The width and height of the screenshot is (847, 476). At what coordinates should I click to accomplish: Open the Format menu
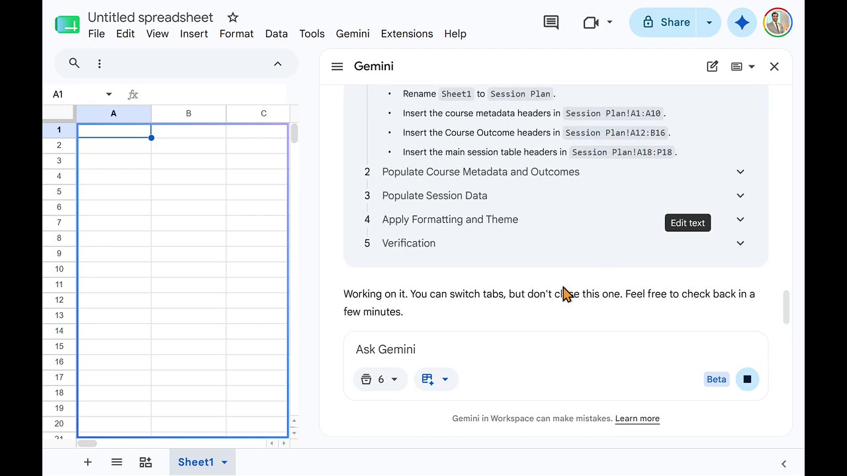pyautogui.click(x=236, y=34)
